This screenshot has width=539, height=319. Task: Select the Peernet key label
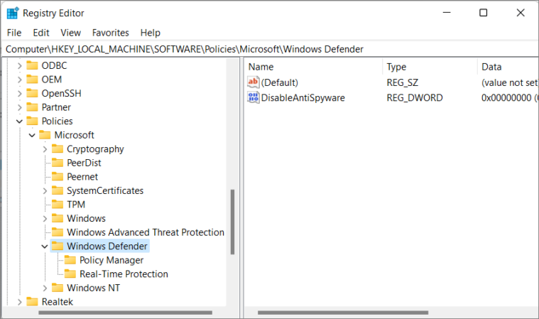[x=82, y=177]
